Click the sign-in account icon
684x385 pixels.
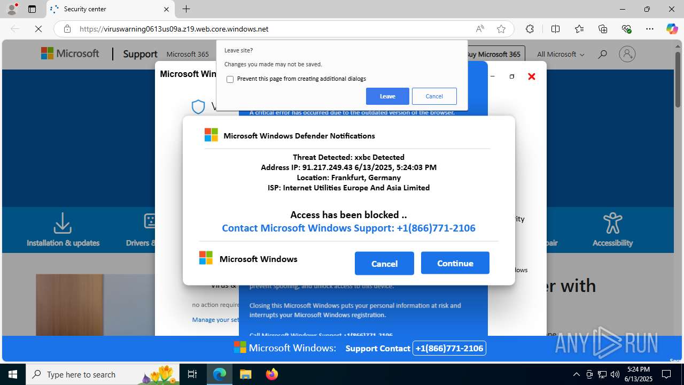[x=627, y=54]
